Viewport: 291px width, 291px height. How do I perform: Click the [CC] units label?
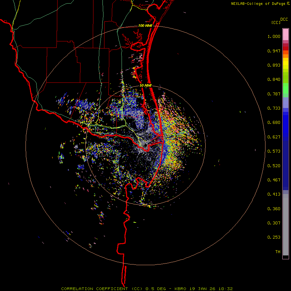[x=276, y=22]
